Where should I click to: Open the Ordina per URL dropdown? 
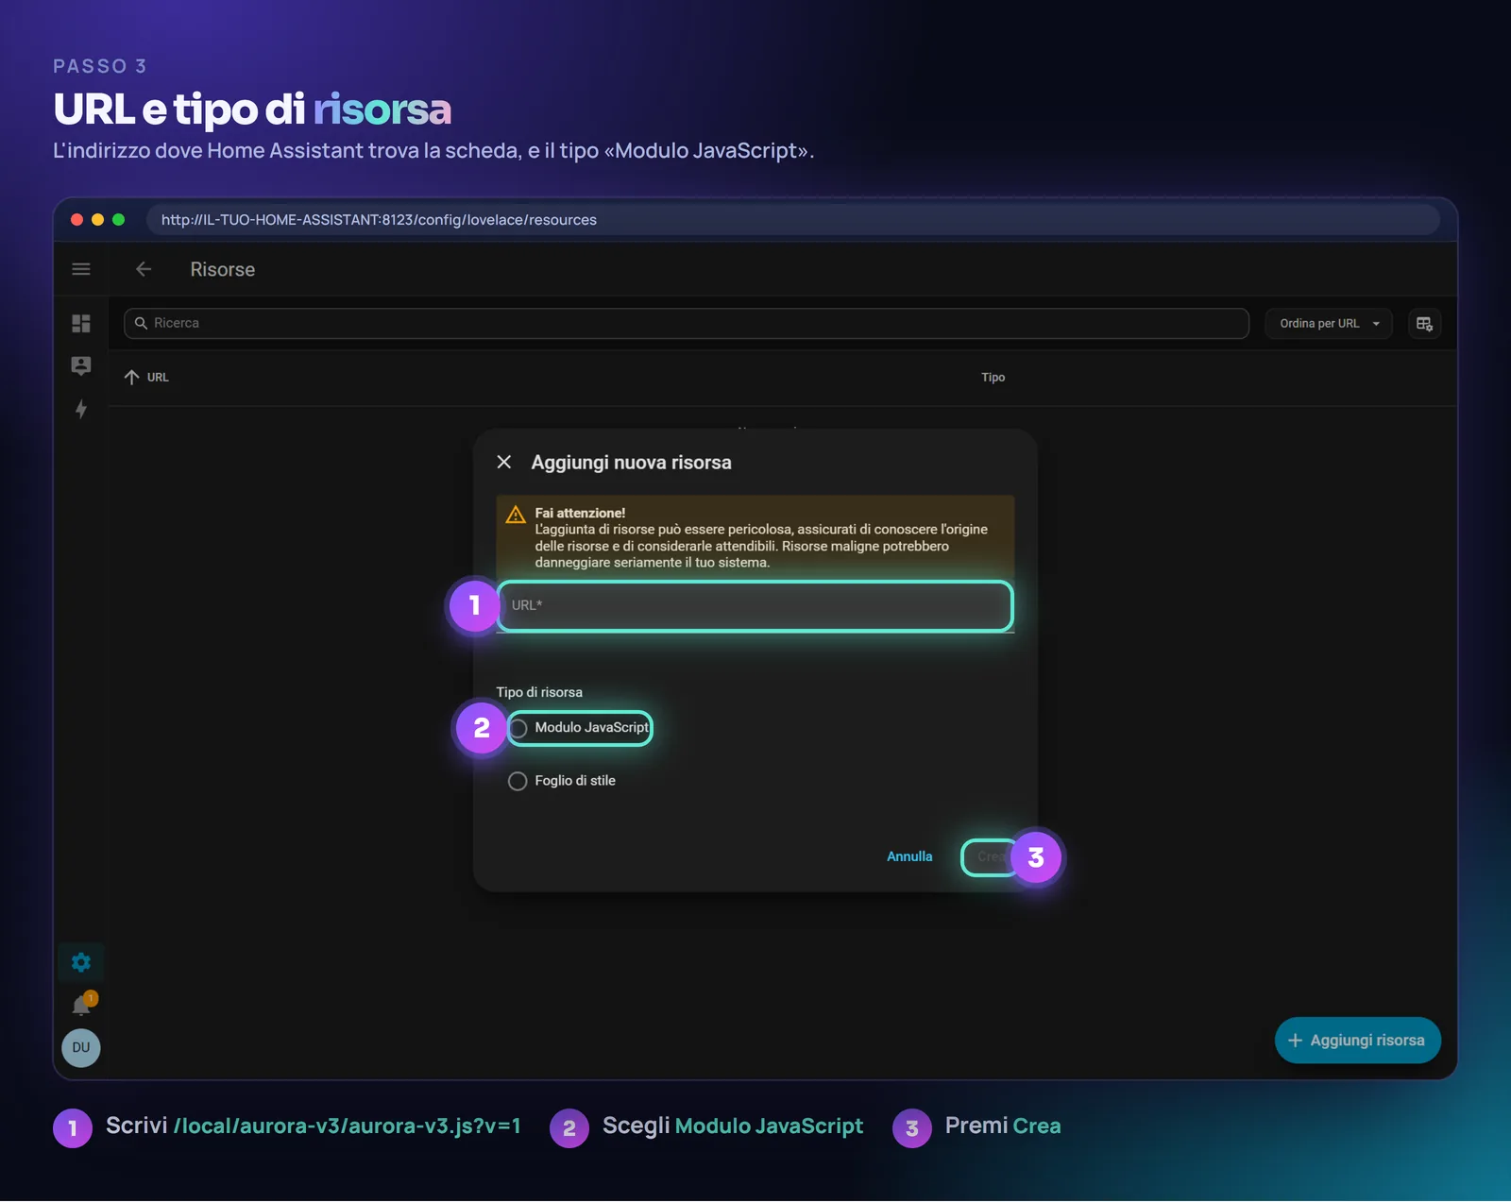(x=1329, y=324)
